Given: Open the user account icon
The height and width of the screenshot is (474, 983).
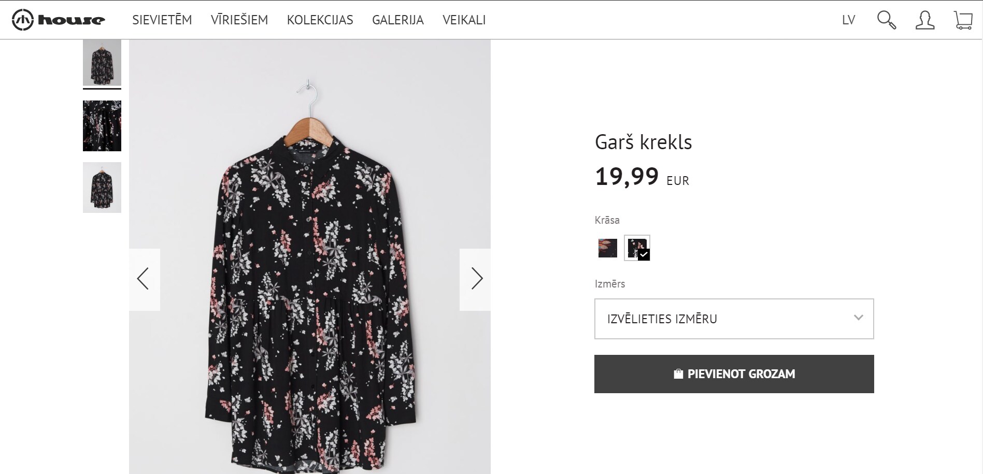Looking at the screenshot, I should [x=924, y=20].
